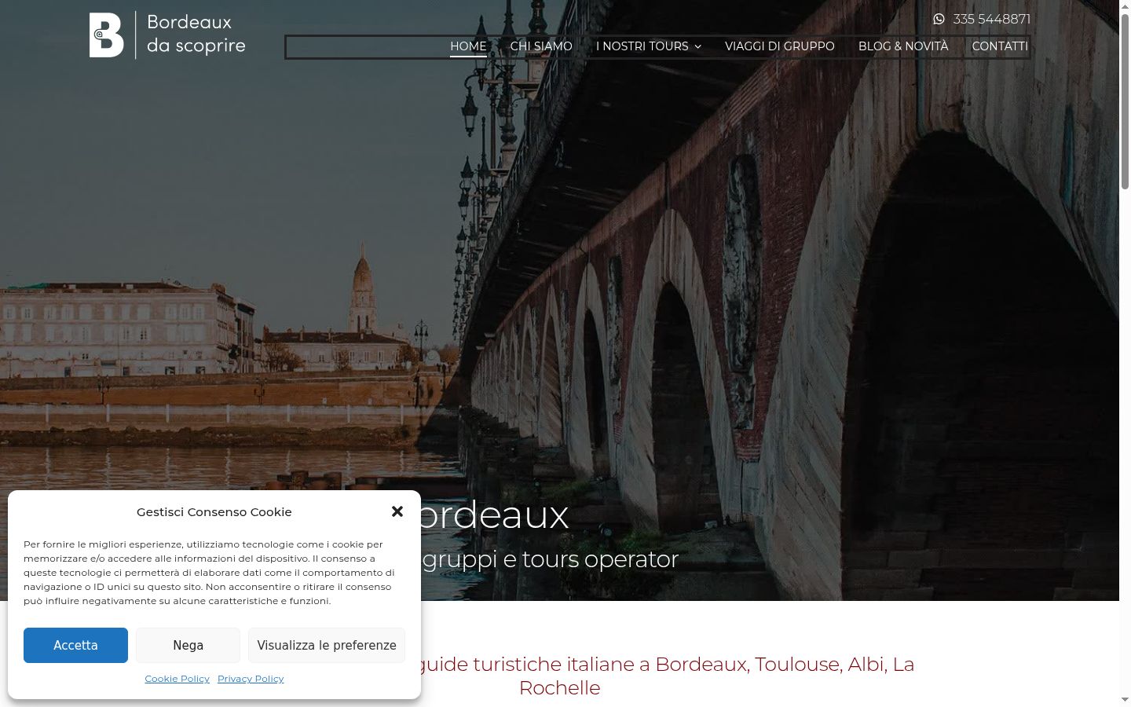This screenshot has height=707, width=1131.
Task: Close the cookie consent dialog
Action: pos(397,511)
